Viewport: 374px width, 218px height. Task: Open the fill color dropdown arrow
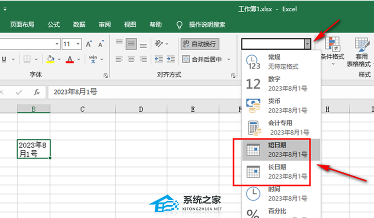point(59,59)
